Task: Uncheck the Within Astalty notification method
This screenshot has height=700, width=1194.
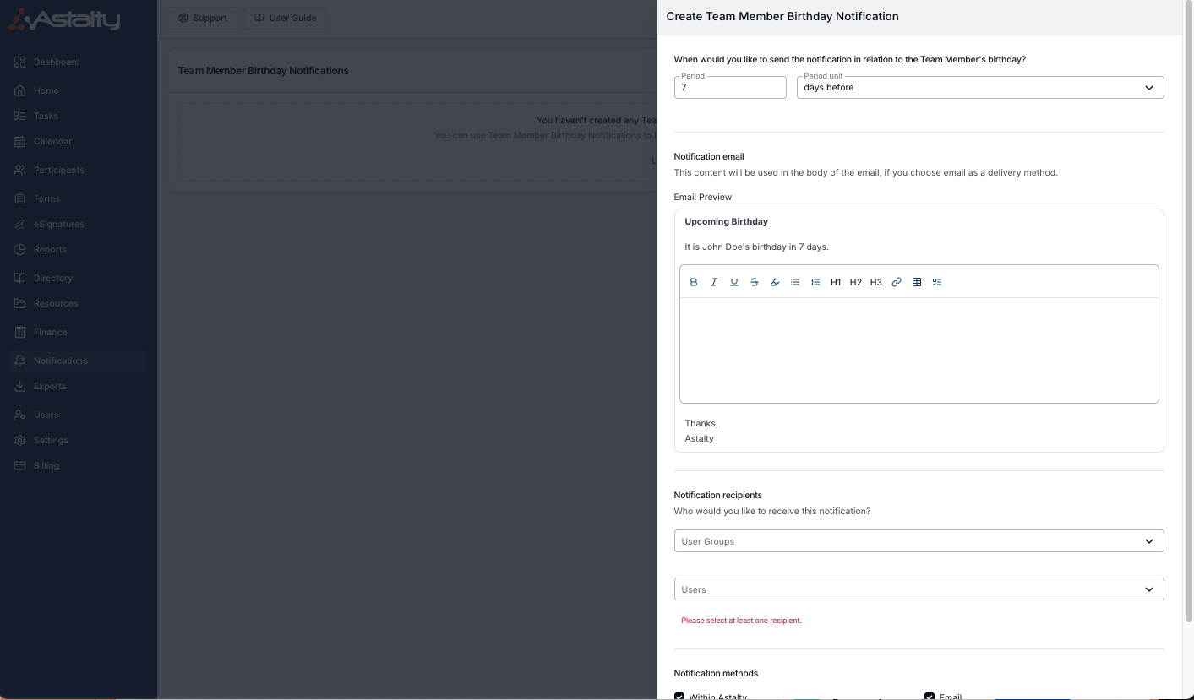Action: point(679,697)
